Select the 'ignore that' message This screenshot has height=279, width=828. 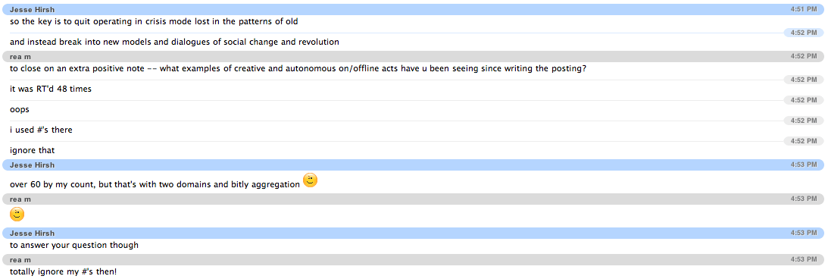click(x=33, y=151)
